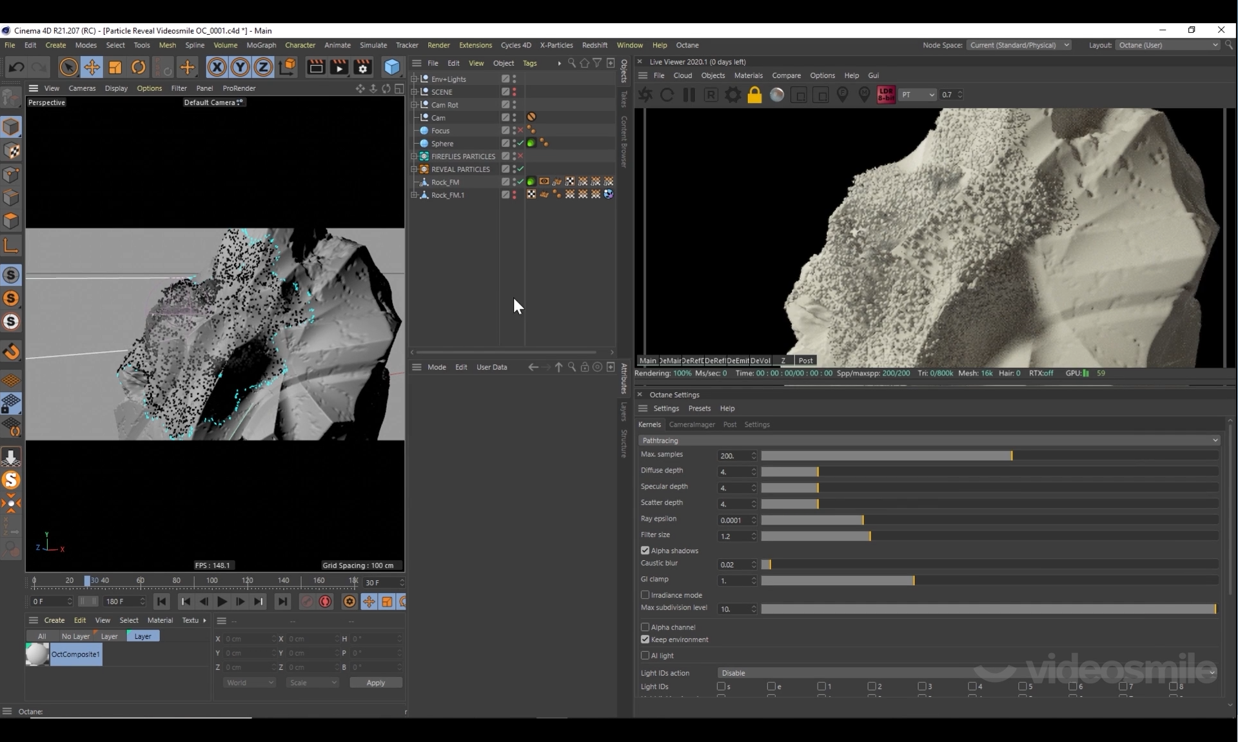
Task: Open the MoGraph menu
Action: tap(260, 45)
